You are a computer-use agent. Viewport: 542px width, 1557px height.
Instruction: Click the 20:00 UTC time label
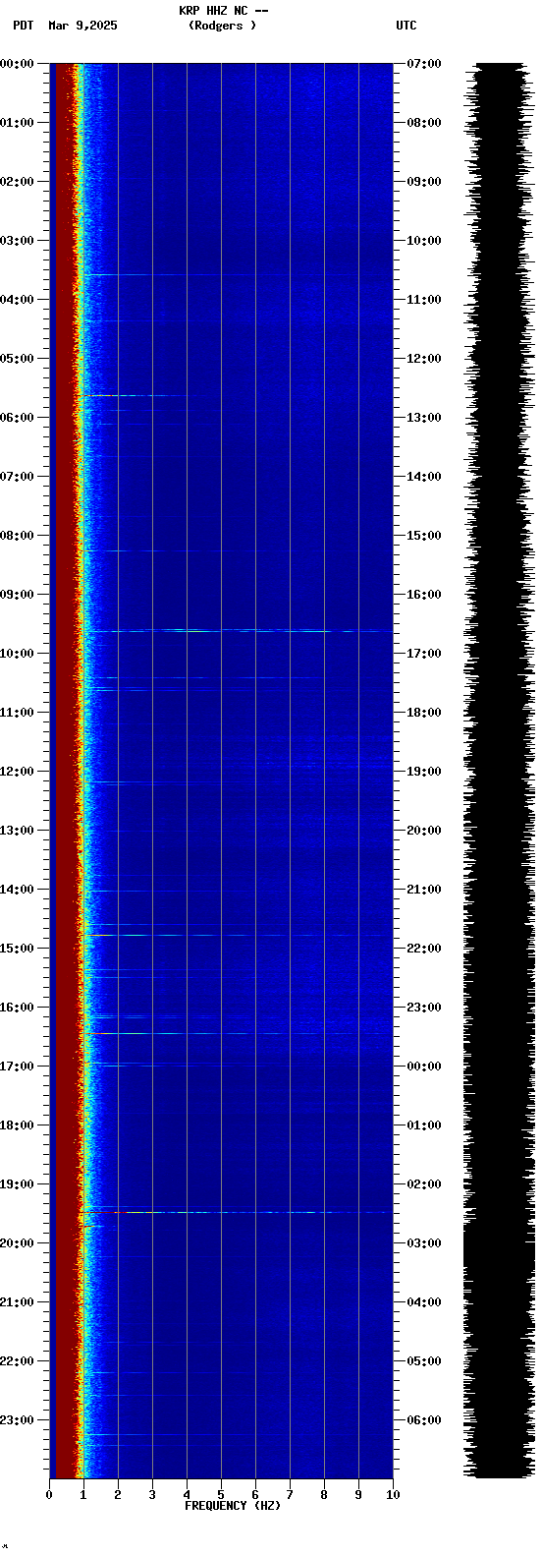tap(423, 831)
